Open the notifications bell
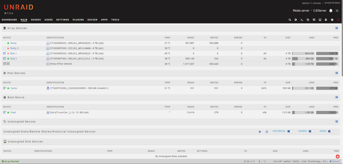Viewport: 343px width, 164px height. click(331, 11)
